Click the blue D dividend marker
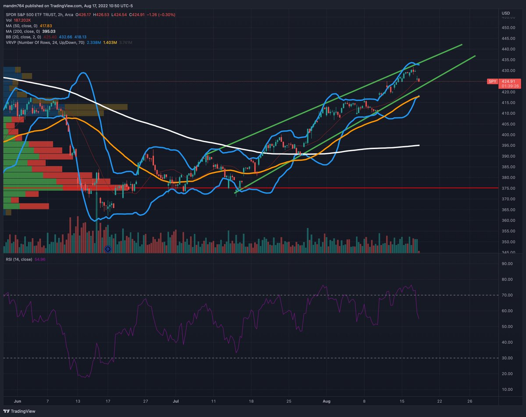 [108, 249]
